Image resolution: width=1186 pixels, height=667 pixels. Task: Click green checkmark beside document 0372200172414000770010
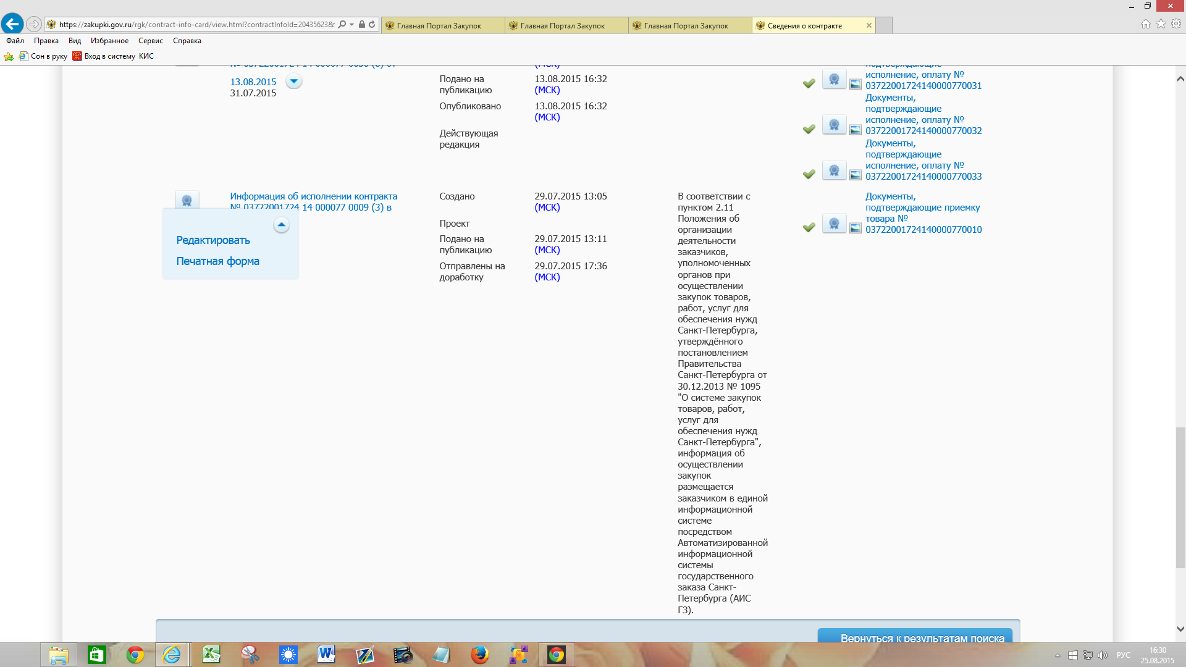pyautogui.click(x=809, y=227)
